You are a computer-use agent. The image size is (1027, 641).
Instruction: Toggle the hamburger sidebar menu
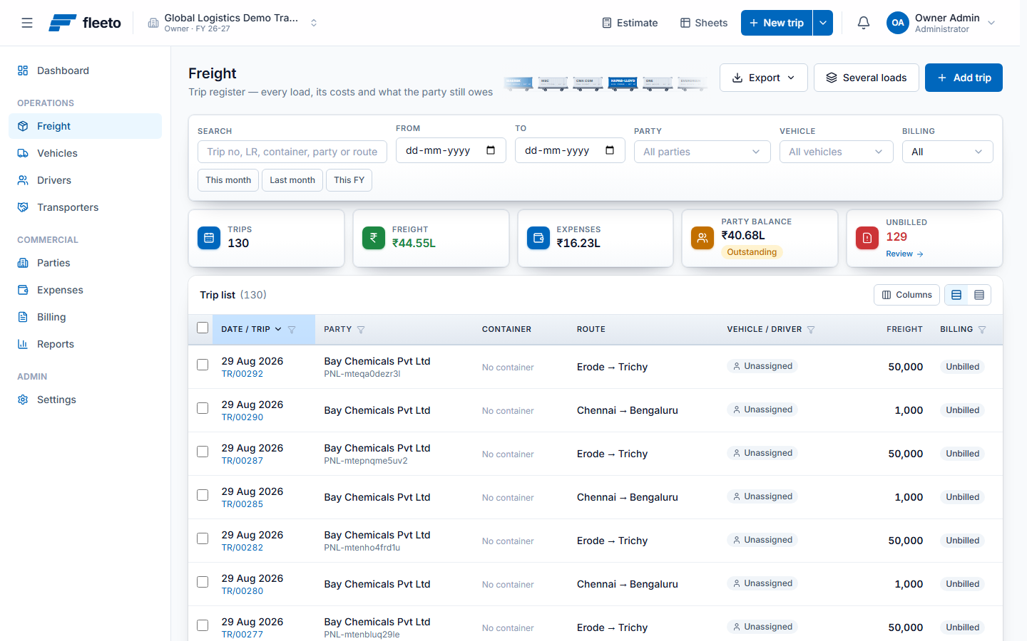[x=27, y=23]
